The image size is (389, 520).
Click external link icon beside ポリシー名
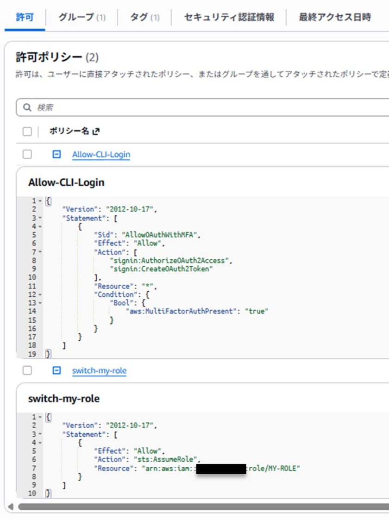click(x=96, y=132)
